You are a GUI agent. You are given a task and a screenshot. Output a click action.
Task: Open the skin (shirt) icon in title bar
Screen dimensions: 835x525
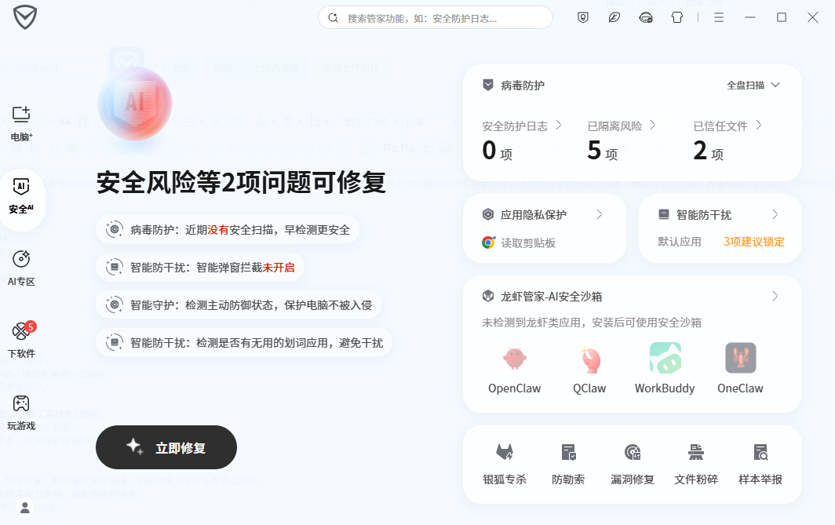pyautogui.click(x=676, y=17)
